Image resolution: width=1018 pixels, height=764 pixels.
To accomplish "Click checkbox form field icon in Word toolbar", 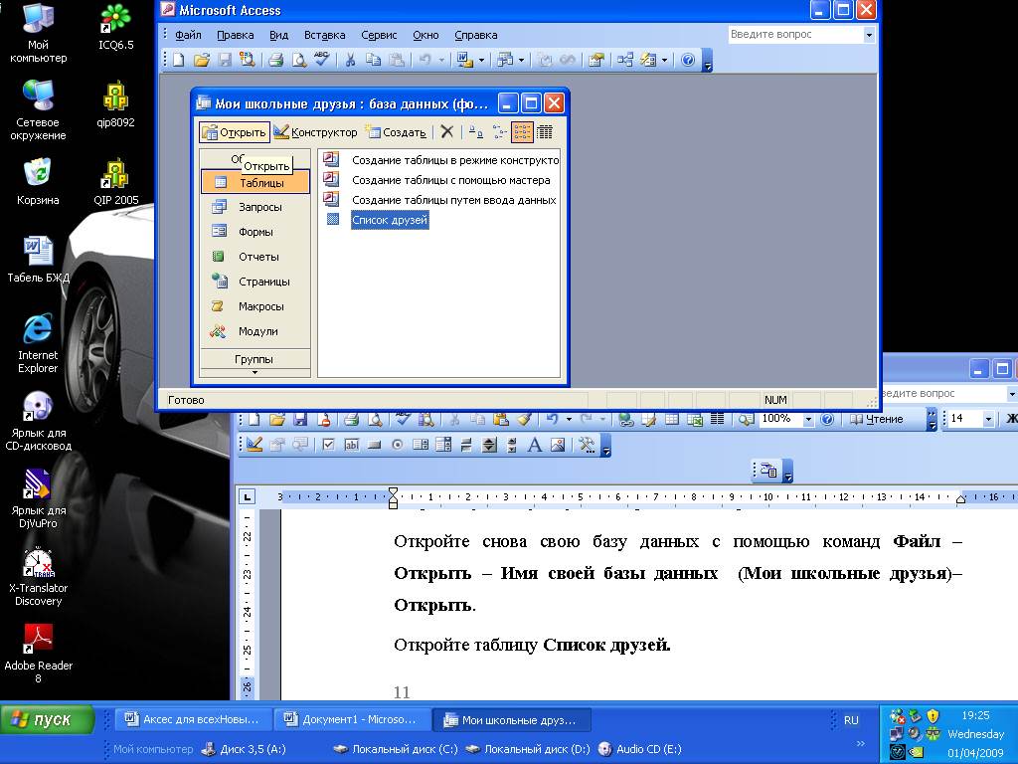I will [328, 445].
